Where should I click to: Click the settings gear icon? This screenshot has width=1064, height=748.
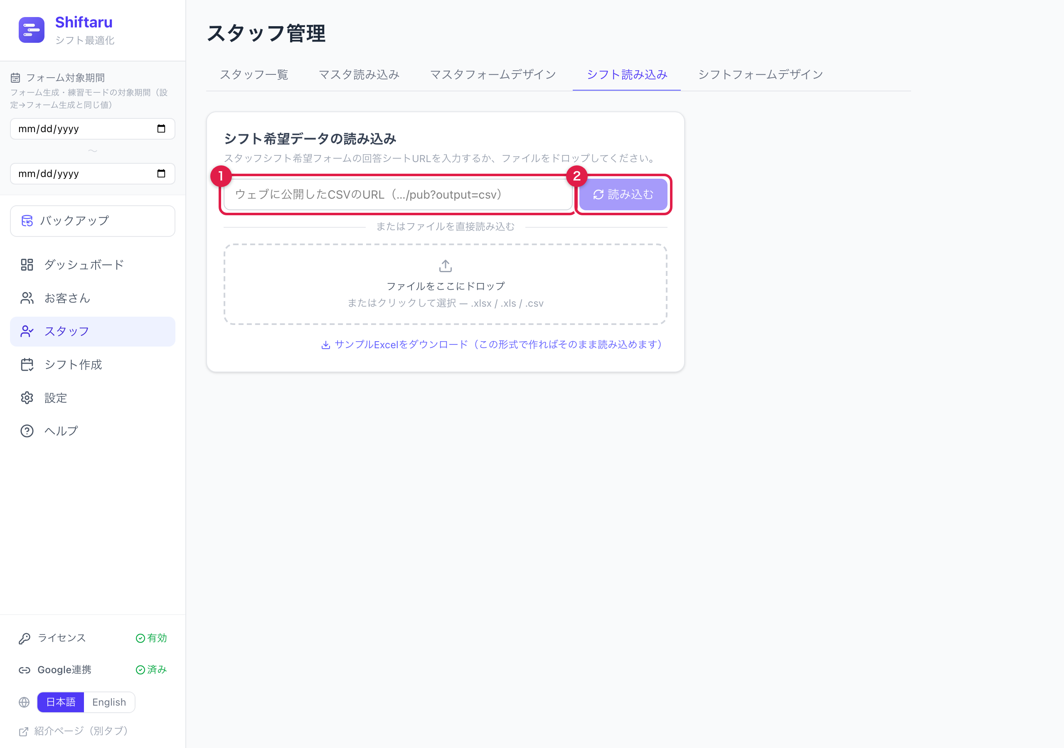[27, 398]
